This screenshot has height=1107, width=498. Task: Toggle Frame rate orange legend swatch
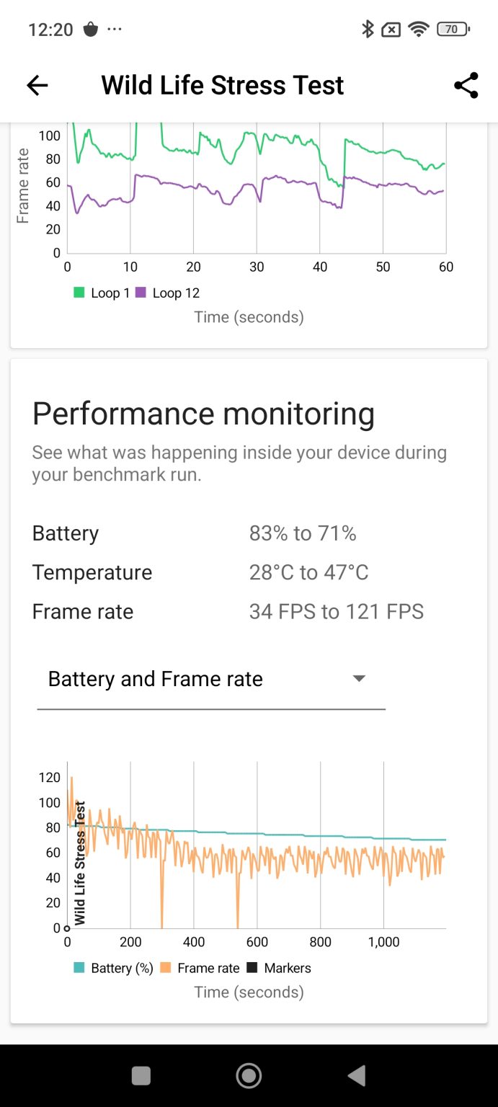click(x=165, y=968)
